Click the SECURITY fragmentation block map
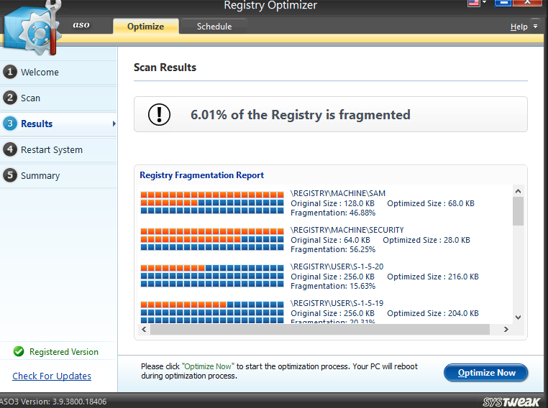This screenshot has height=408, width=548. [212, 239]
